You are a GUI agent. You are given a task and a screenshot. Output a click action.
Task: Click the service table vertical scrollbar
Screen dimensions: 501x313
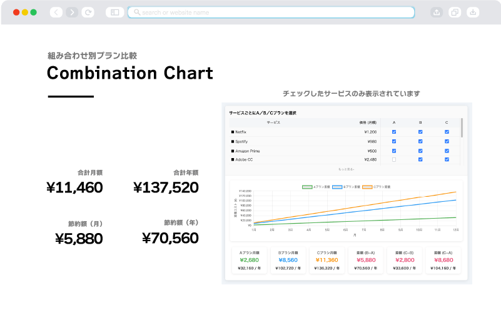pos(462,128)
